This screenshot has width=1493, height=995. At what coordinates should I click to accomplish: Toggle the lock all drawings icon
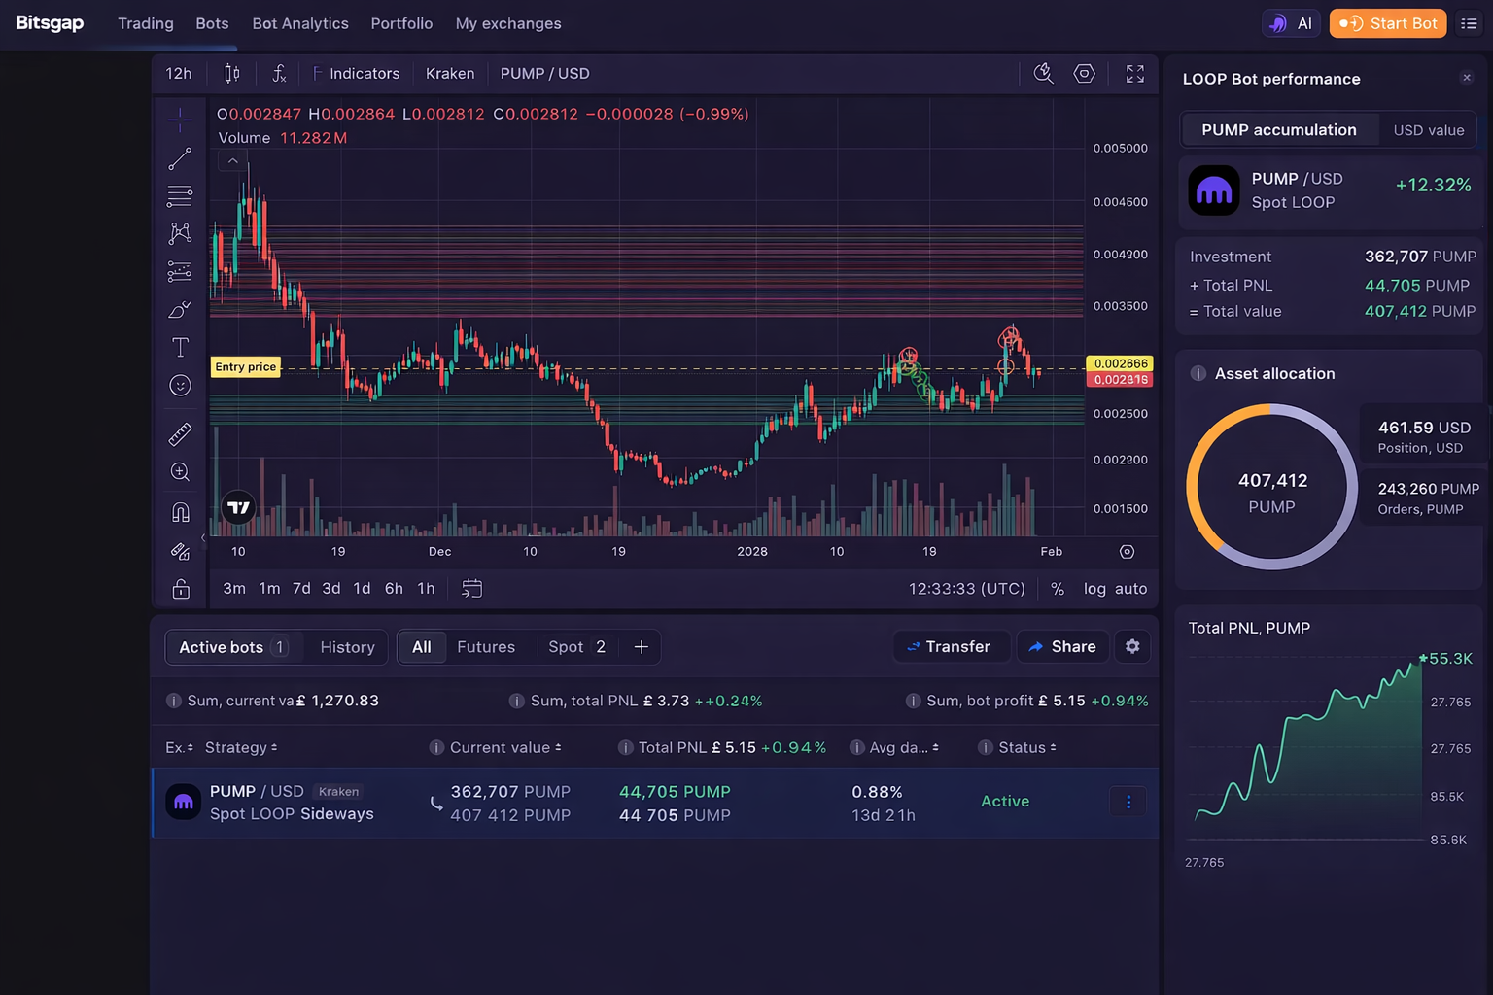[x=180, y=589]
